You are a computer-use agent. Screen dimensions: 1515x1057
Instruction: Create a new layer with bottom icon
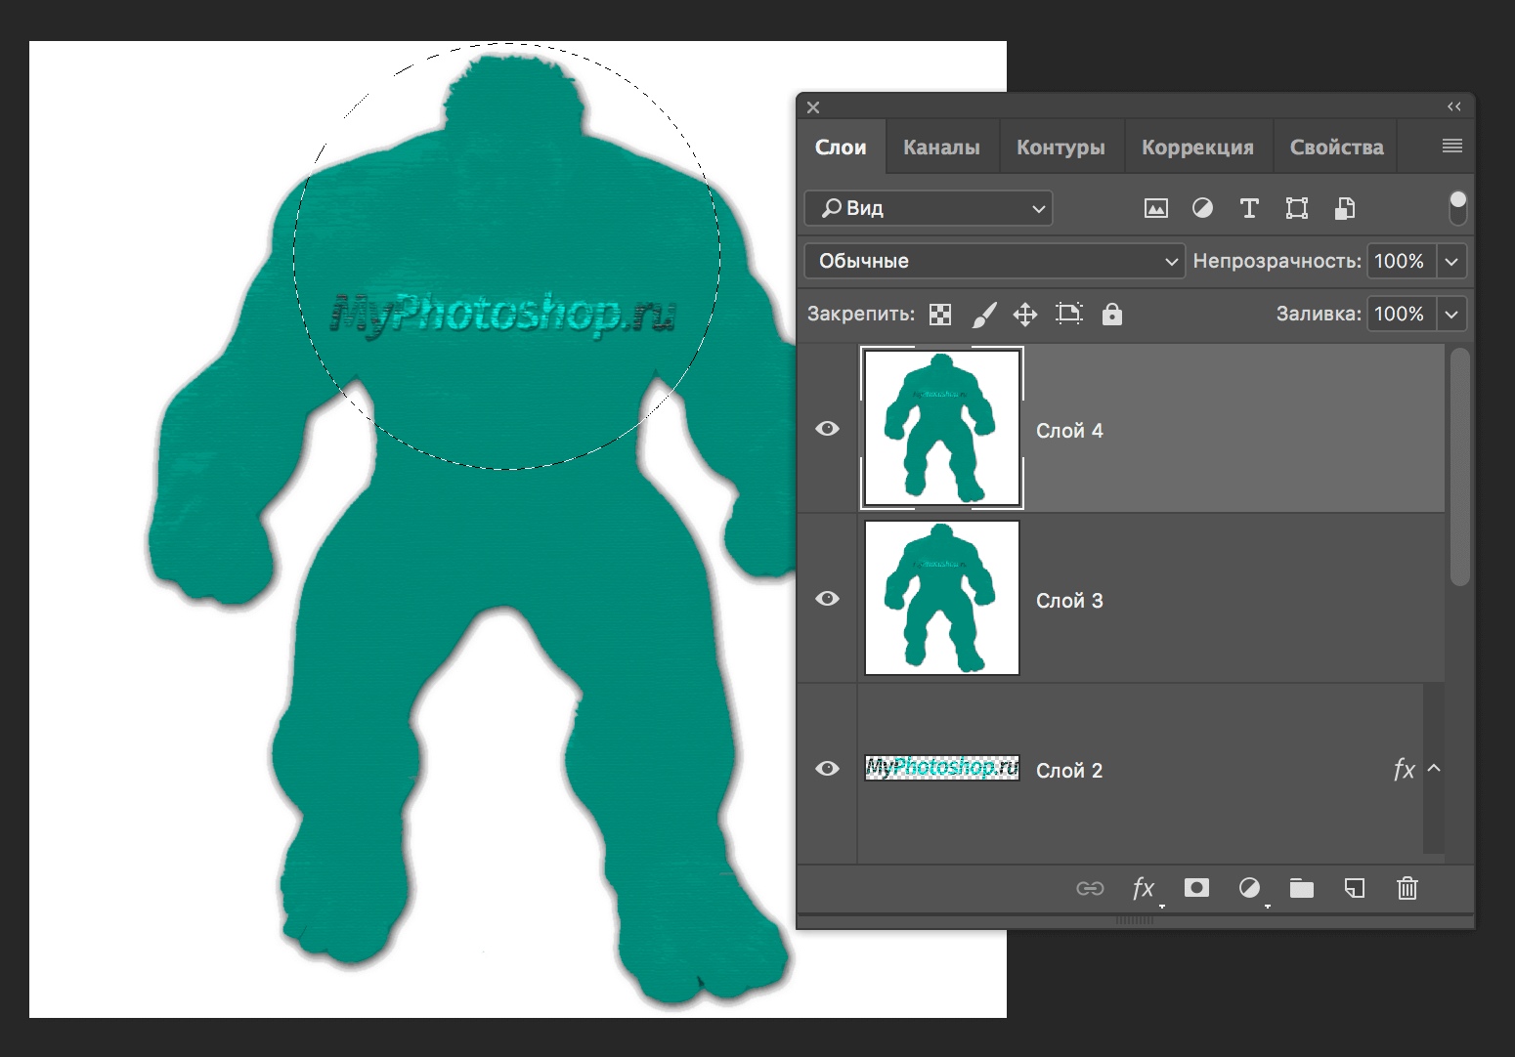click(1354, 888)
